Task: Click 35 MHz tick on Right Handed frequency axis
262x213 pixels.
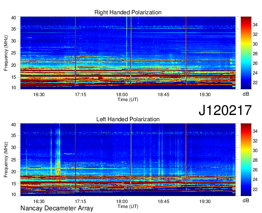Action: coord(14,29)
